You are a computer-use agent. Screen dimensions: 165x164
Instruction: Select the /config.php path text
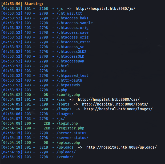pos(68,95)
